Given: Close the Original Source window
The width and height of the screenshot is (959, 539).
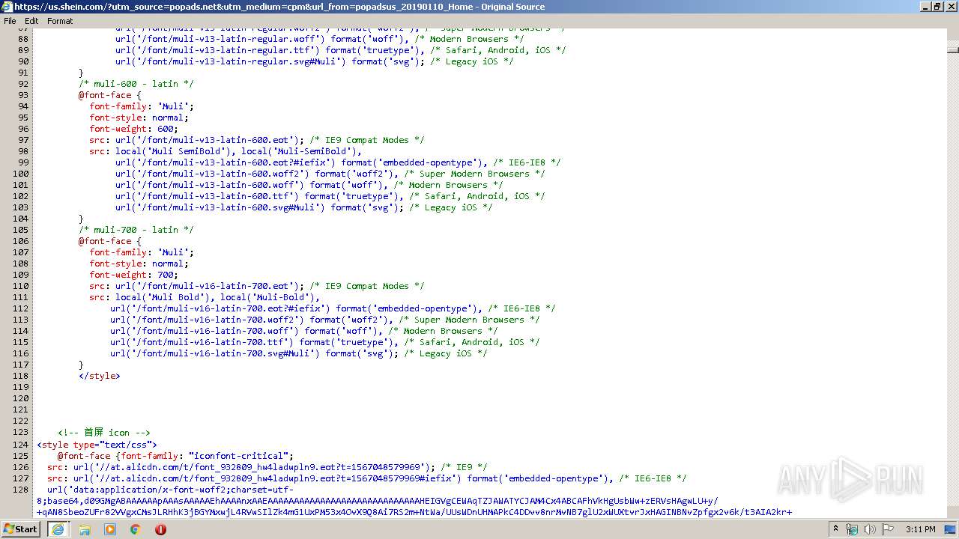Looking at the screenshot, I should [x=950, y=7].
